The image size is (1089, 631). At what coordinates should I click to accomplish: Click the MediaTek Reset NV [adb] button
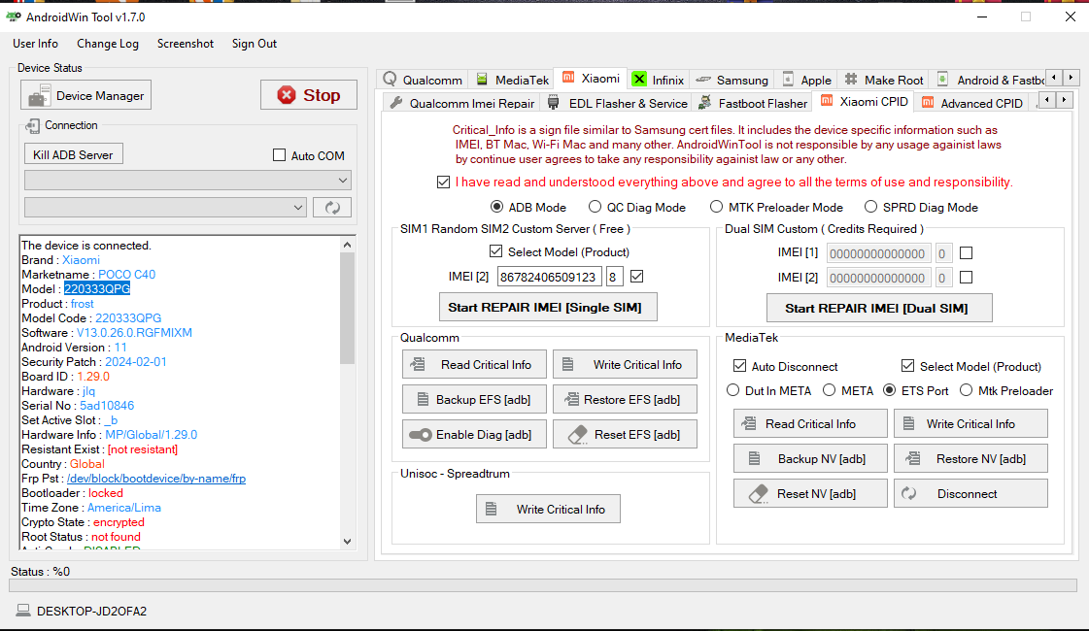[x=809, y=493]
